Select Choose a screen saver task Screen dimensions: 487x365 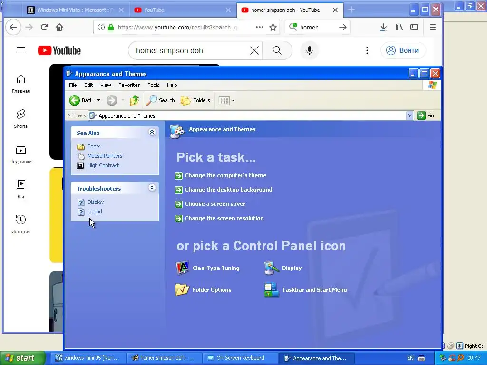pyautogui.click(x=215, y=204)
